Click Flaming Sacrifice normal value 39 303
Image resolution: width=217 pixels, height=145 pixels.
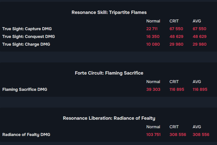(153, 90)
